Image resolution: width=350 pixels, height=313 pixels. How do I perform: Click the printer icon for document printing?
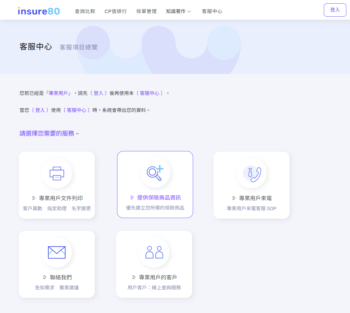point(57,173)
